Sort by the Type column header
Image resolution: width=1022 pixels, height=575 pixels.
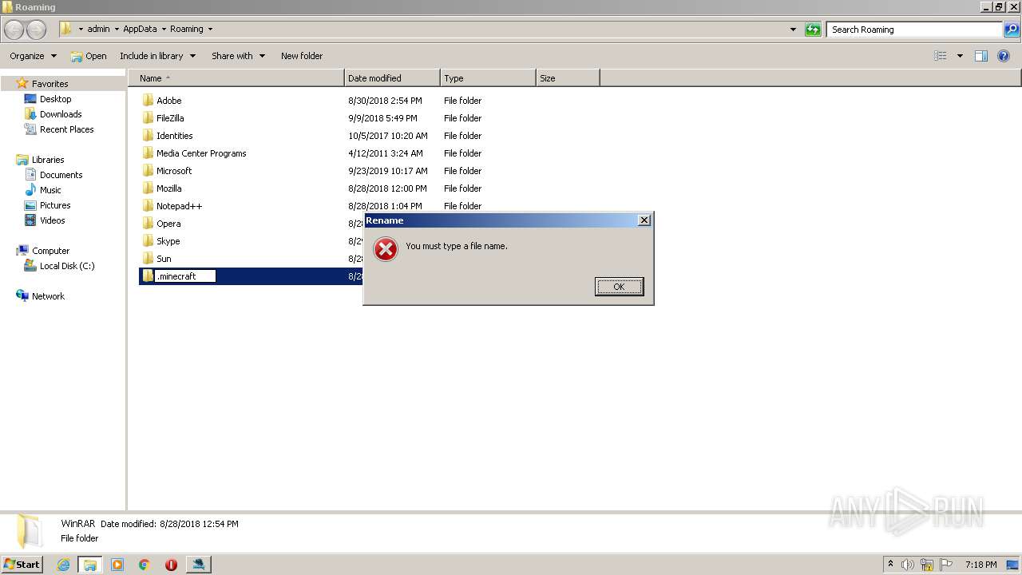point(488,78)
